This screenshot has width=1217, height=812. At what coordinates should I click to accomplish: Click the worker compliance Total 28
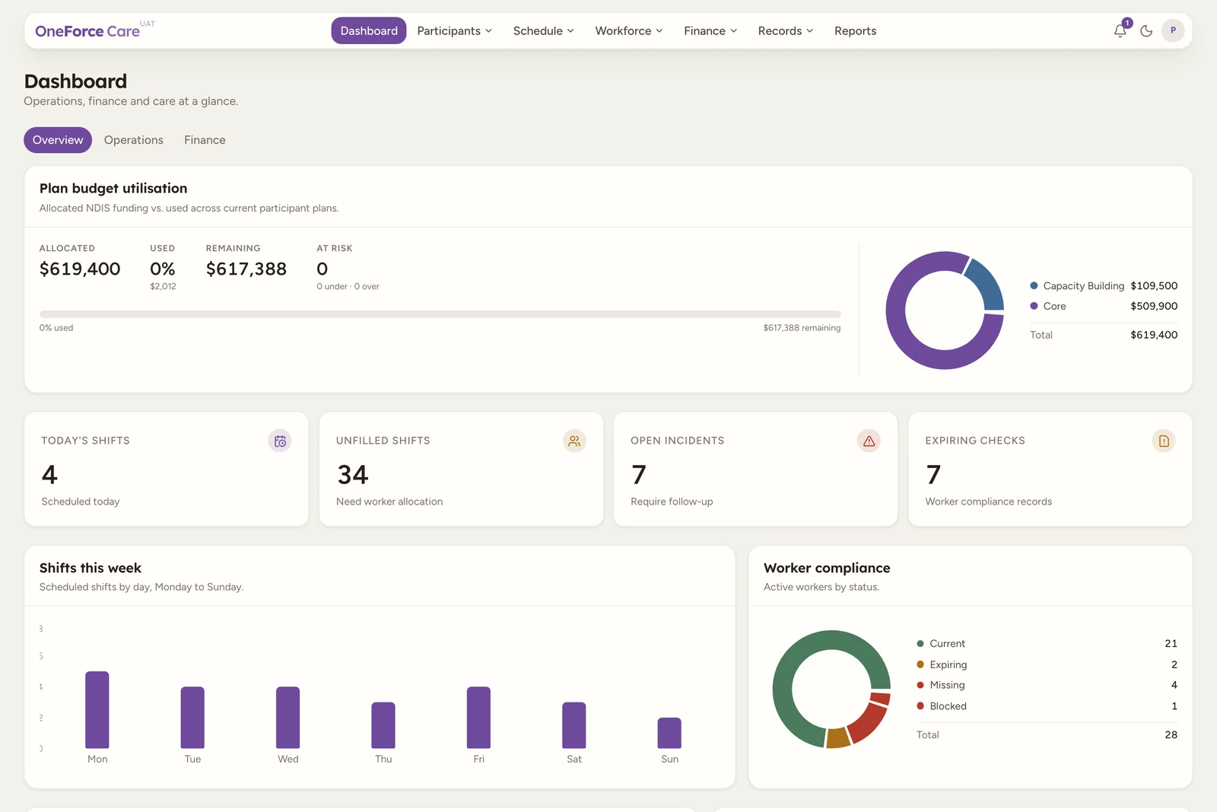pos(1171,735)
